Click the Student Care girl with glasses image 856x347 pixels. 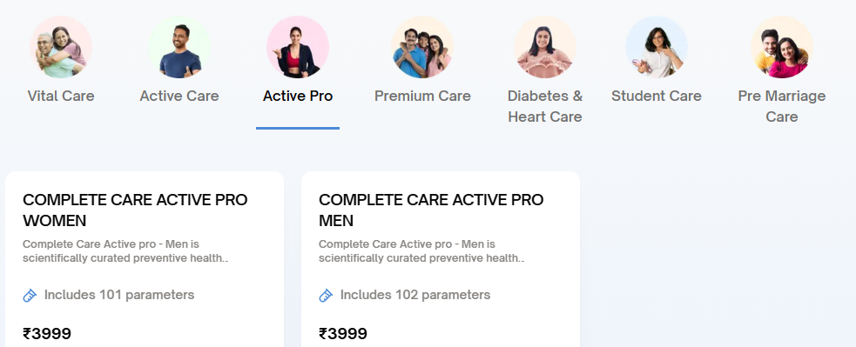(657, 47)
